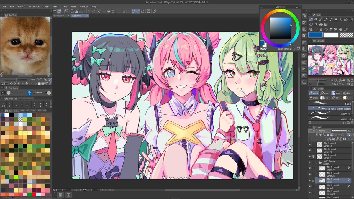The height and width of the screenshot is (199, 354).
Task: Hide Layer 26 via eye icon
Action: tap(310, 174)
